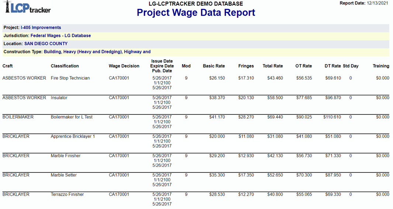Click OT rate $90.025
Image resolution: width=393 pixels, height=209 pixels.
(304, 117)
